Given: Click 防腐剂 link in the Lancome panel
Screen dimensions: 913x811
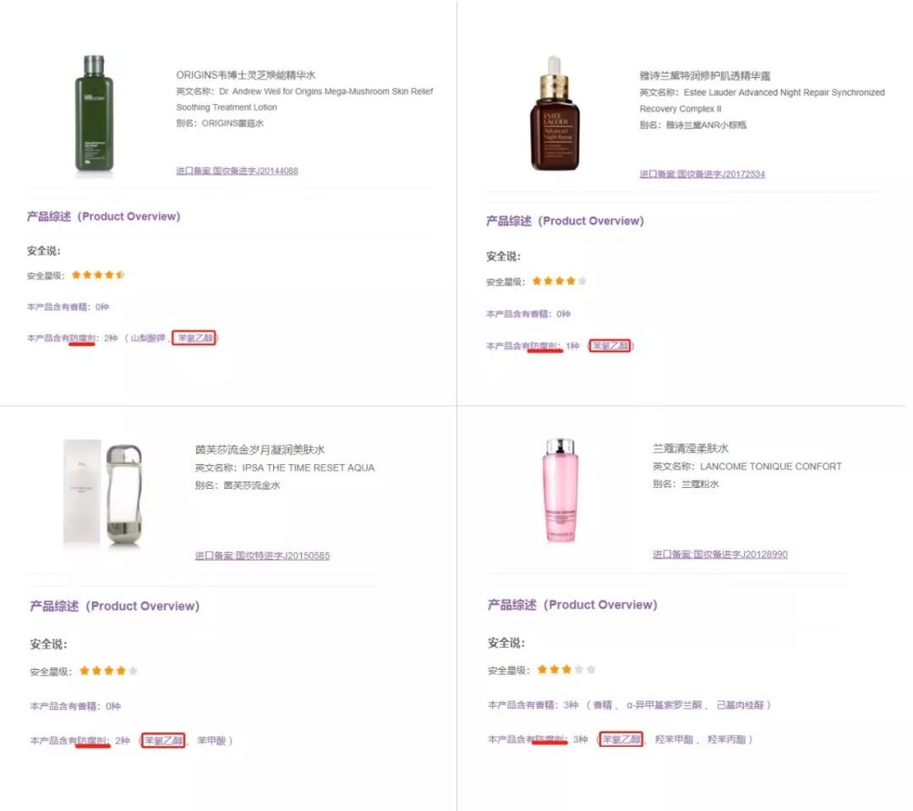Looking at the screenshot, I should click(549, 740).
